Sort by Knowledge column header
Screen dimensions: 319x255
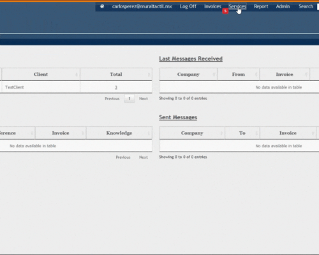[x=119, y=133]
